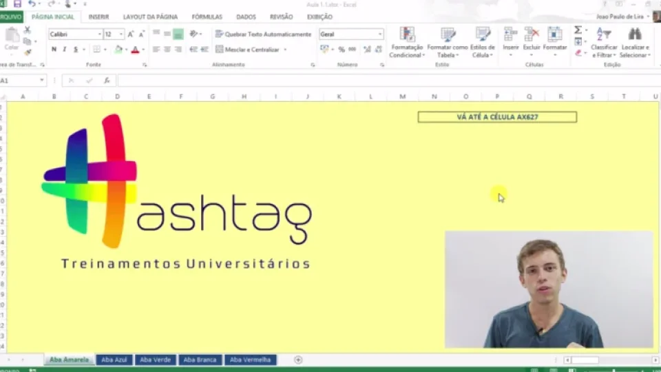Switch to REVISÃO ribbon tab
The image size is (661, 372).
coord(281,17)
